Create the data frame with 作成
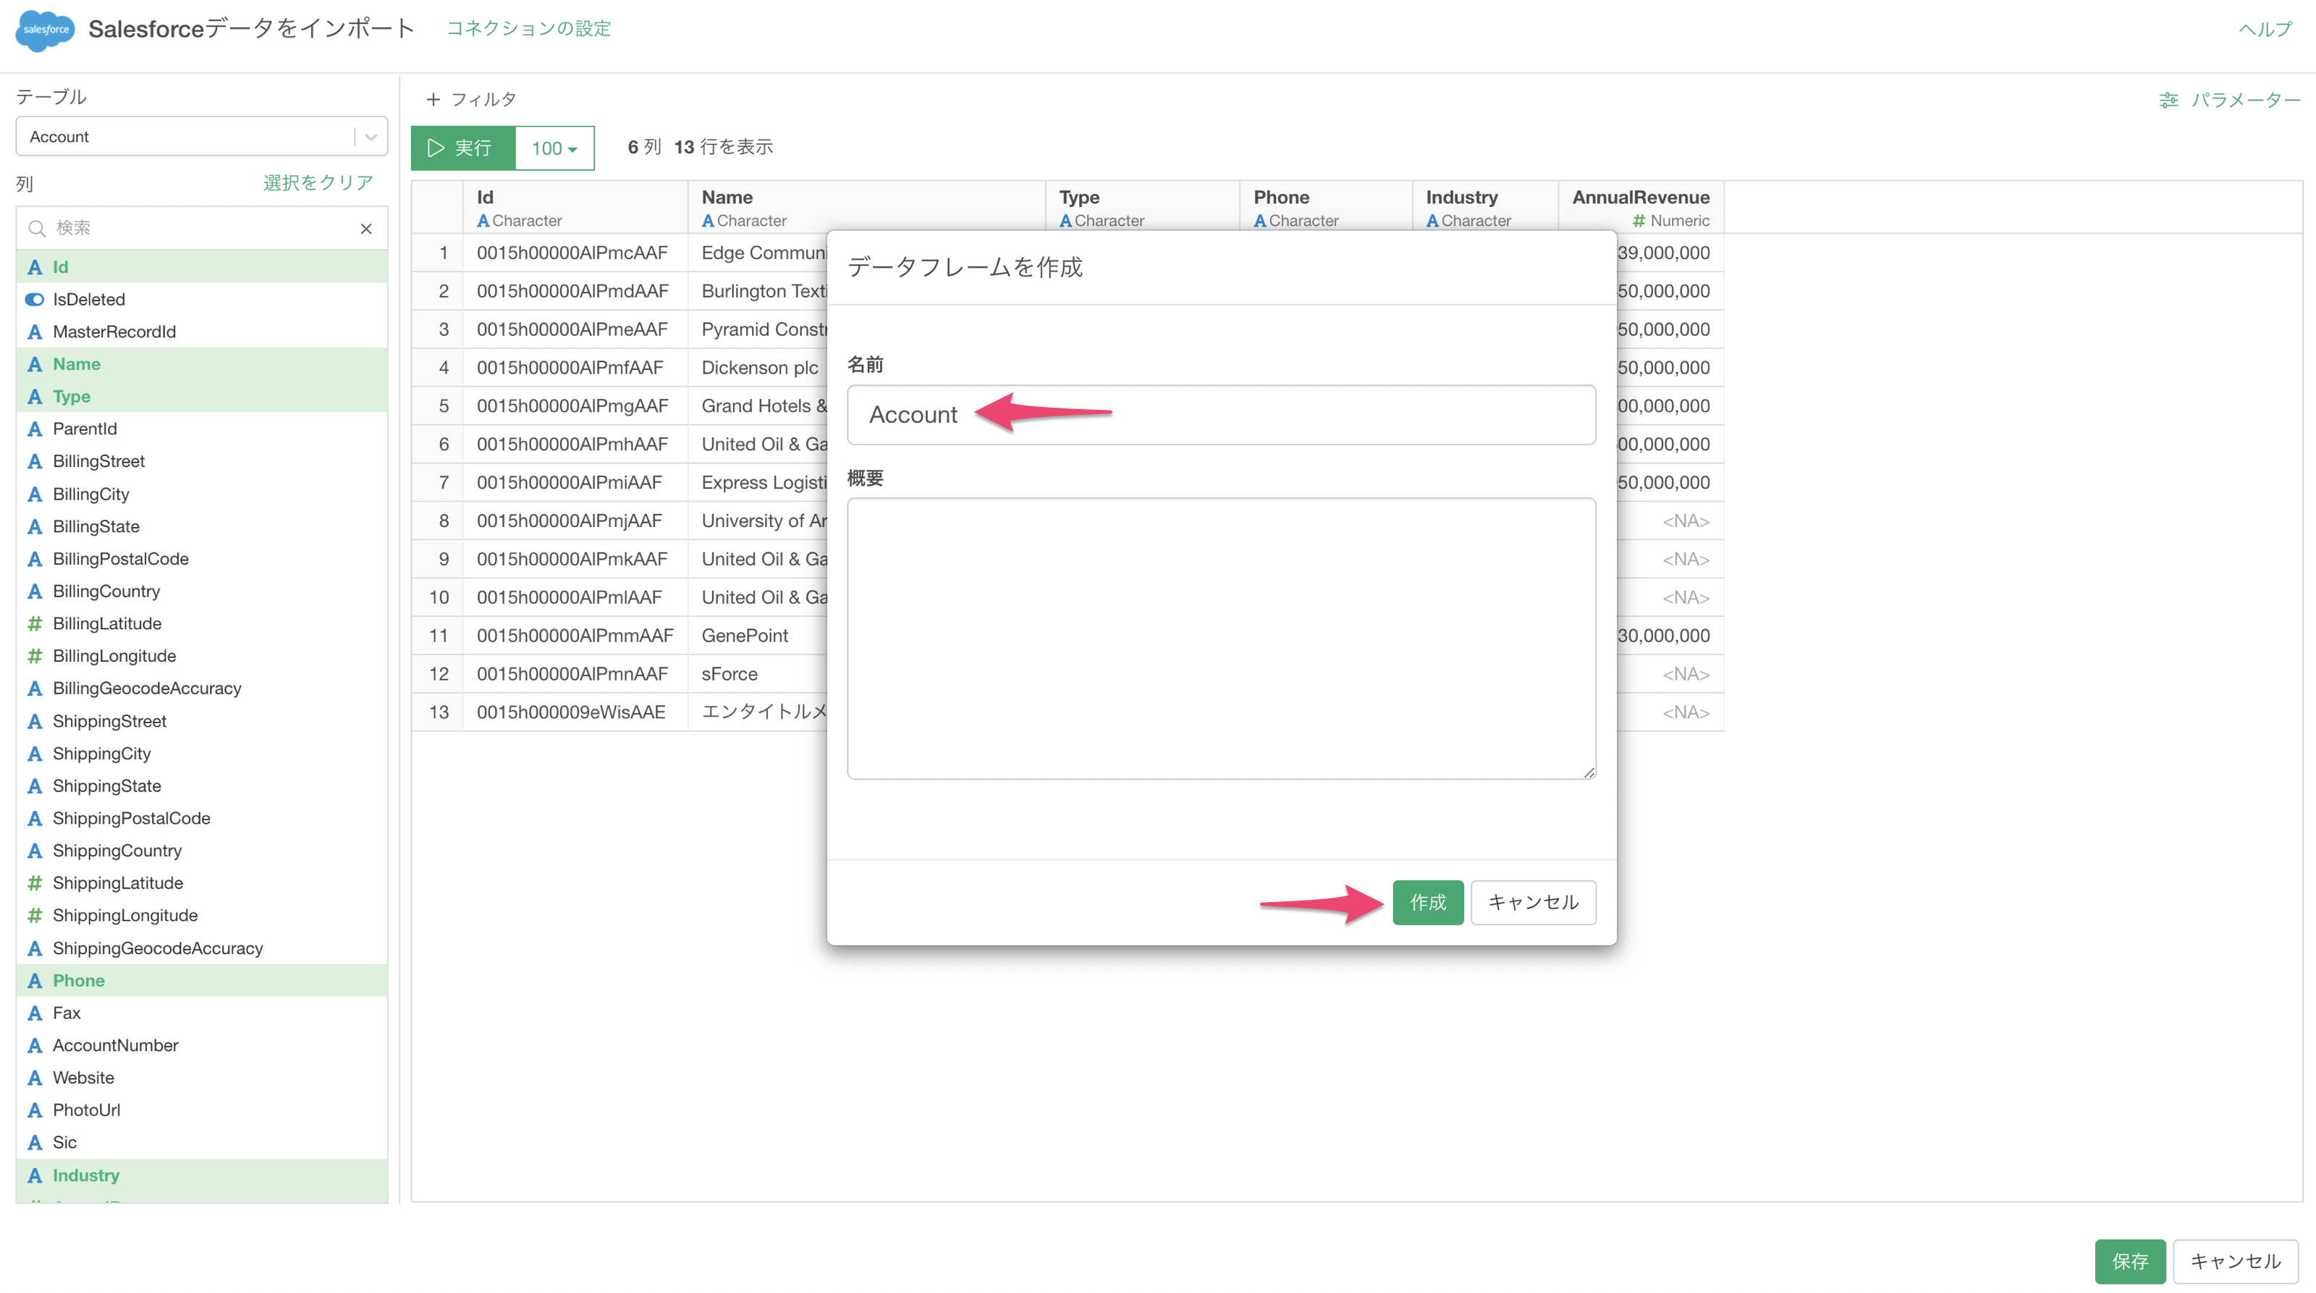 click(x=1428, y=902)
